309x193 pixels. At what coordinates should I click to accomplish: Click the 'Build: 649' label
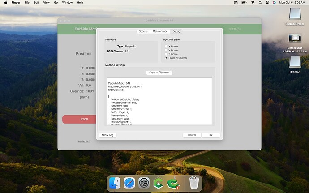click(x=84, y=142)
